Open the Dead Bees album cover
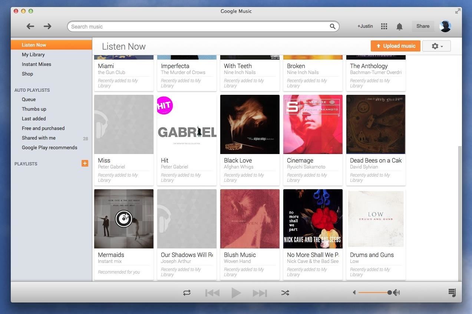This screenshot has height=314, width=472. click(x=376, y=124)
